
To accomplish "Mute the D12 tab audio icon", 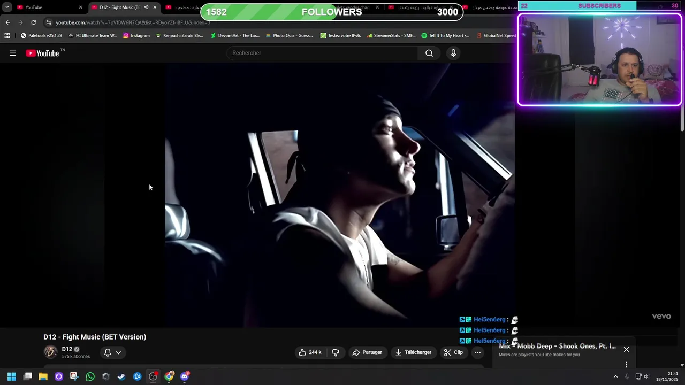I will pos(146,7).
